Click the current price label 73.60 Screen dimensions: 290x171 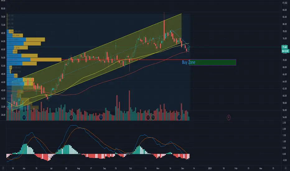tap(284, 47)
